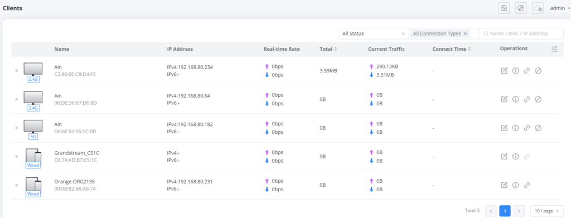Expand the All Status dropdown
The width and height of the screenshot is (571, 218).
[373, 33]
